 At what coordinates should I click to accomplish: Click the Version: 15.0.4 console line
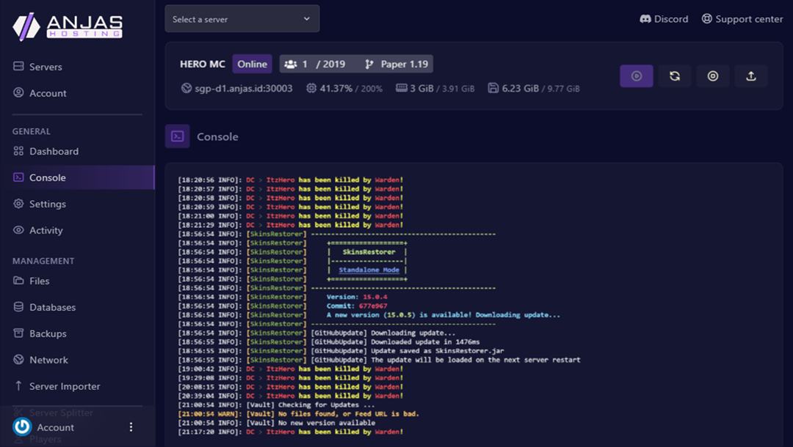click(x=357, y=297)
